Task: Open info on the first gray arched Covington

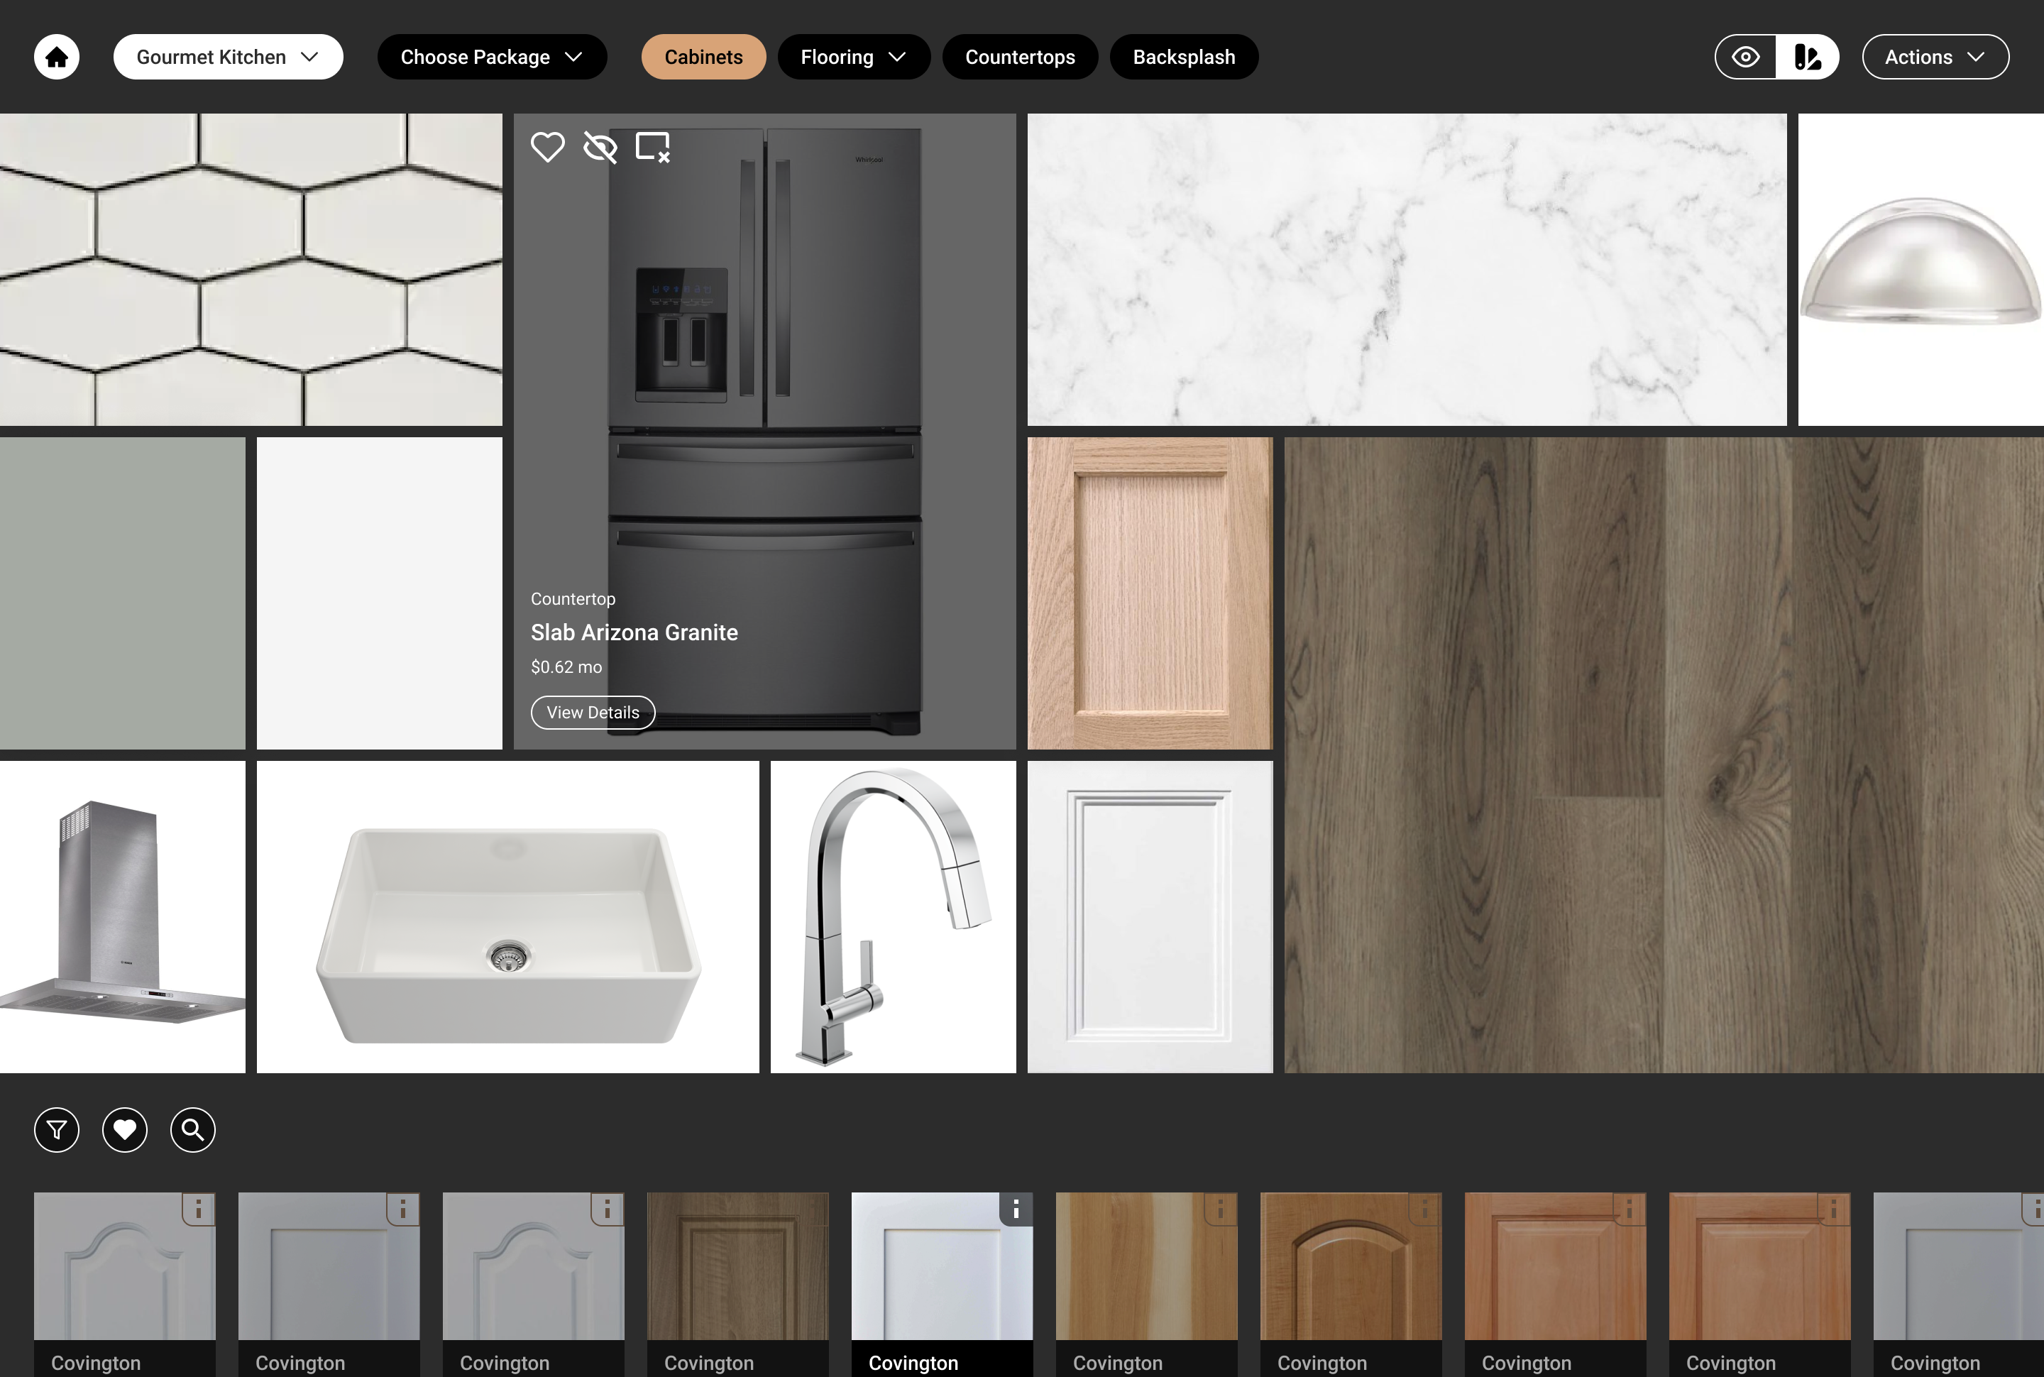Action: pyautogui.click(x=199, y=1209)
